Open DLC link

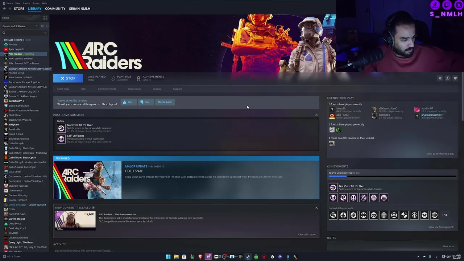pyautogui.click(x=83, y=89)
